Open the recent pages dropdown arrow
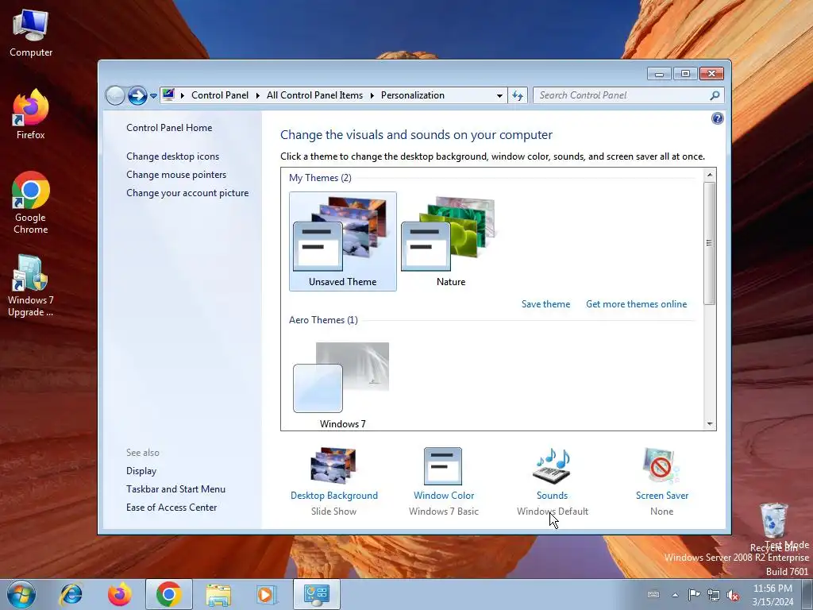 pyautogui.click(x=153, y=96)
